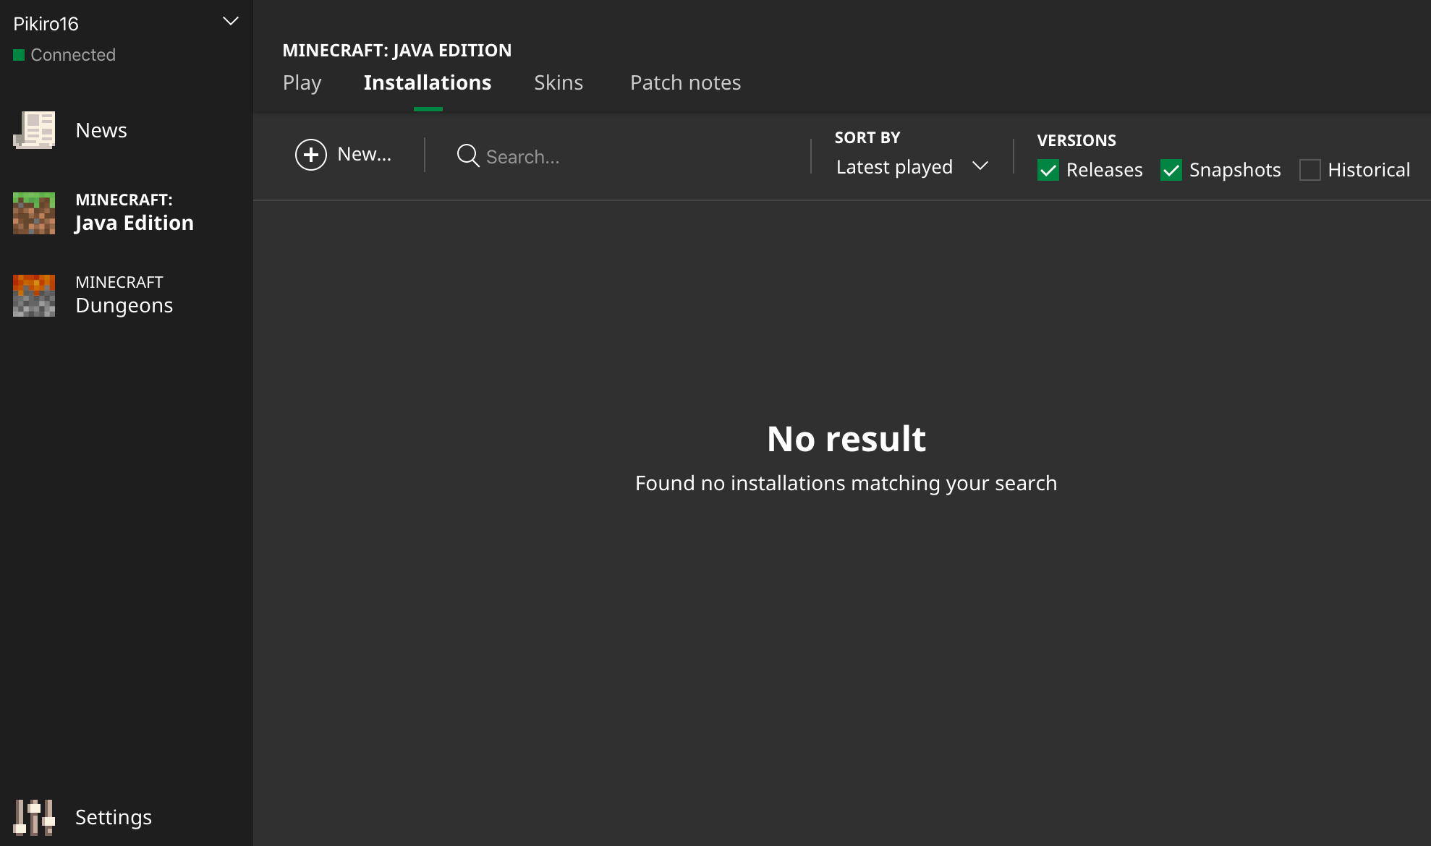This screenshot has width=1431, height=846.
Task: Click the green Connected status indicator
Action: pos(20,55)
